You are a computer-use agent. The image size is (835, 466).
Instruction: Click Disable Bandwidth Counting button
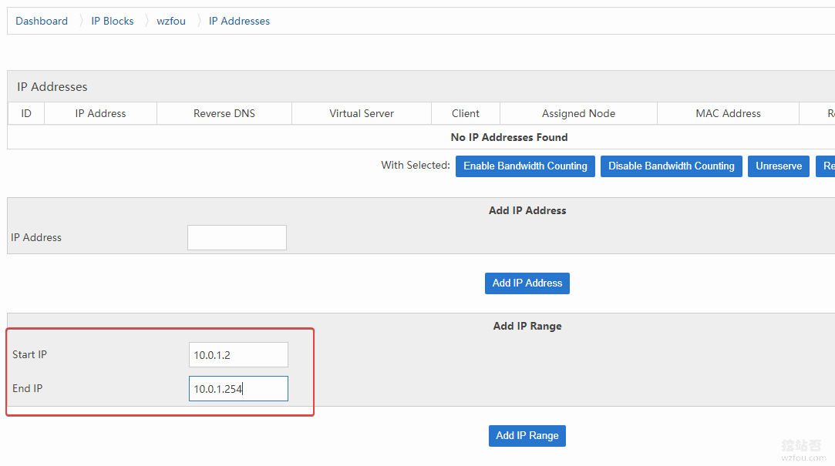click(671, 166)
